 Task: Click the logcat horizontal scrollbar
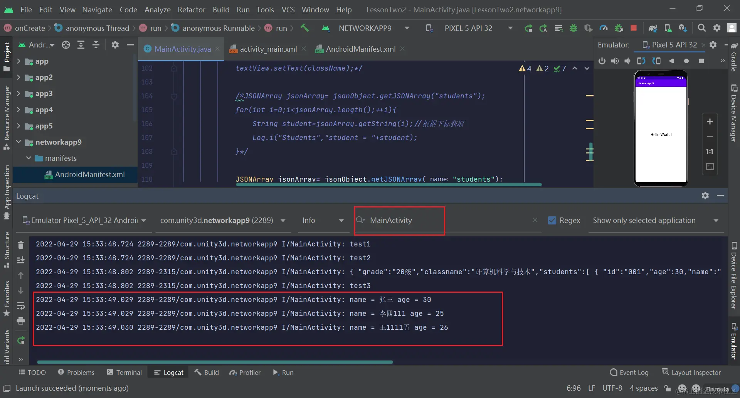215,362
